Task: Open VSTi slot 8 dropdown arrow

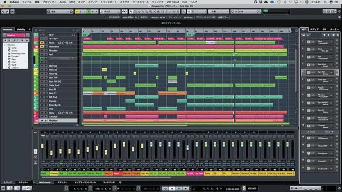Action: [x=331, y=95]
